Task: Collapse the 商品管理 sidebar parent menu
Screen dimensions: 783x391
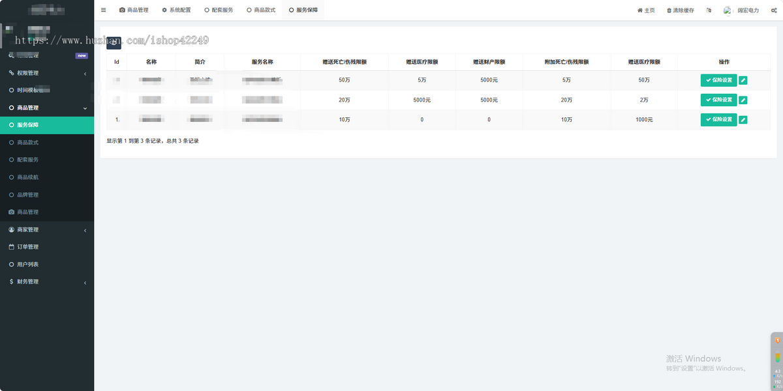Action: [x=47, y=108]
